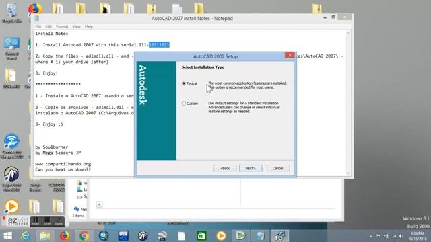Click the network signal tray icon

[394, 236]
